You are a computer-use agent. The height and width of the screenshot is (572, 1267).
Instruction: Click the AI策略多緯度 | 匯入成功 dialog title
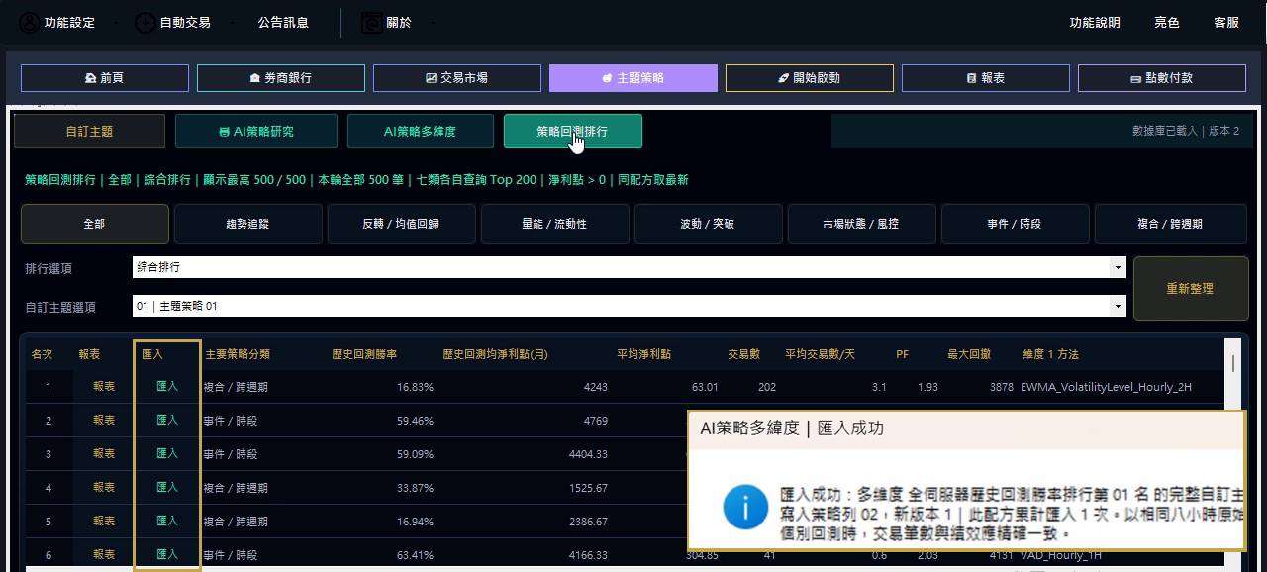792,429
